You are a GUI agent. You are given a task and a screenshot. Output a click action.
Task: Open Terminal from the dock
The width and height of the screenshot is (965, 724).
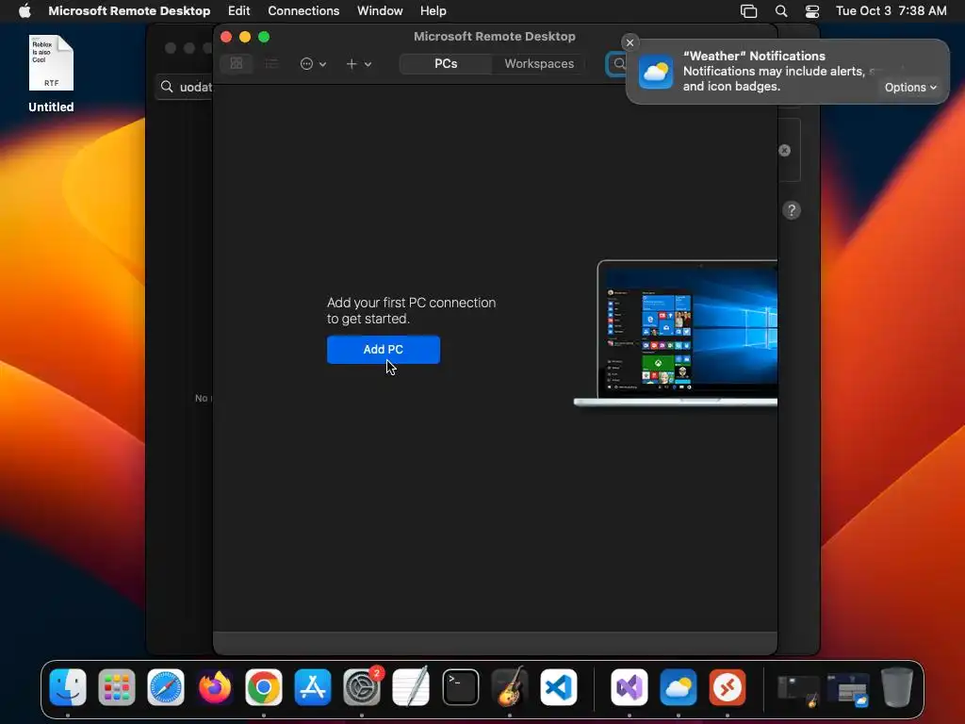pyautogui.click(x=460, y=687)
